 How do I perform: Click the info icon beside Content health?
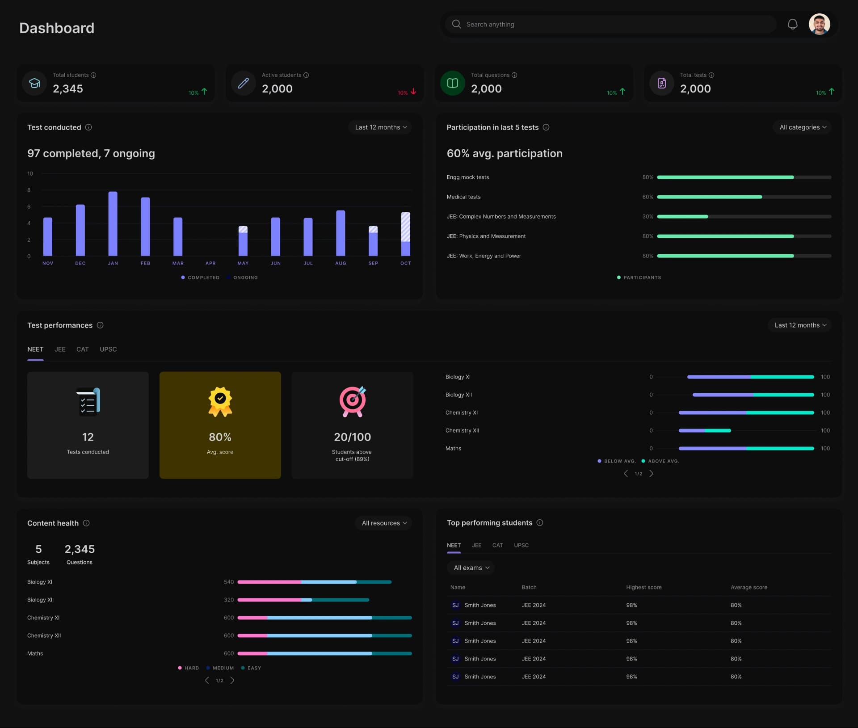pos(87,523)
